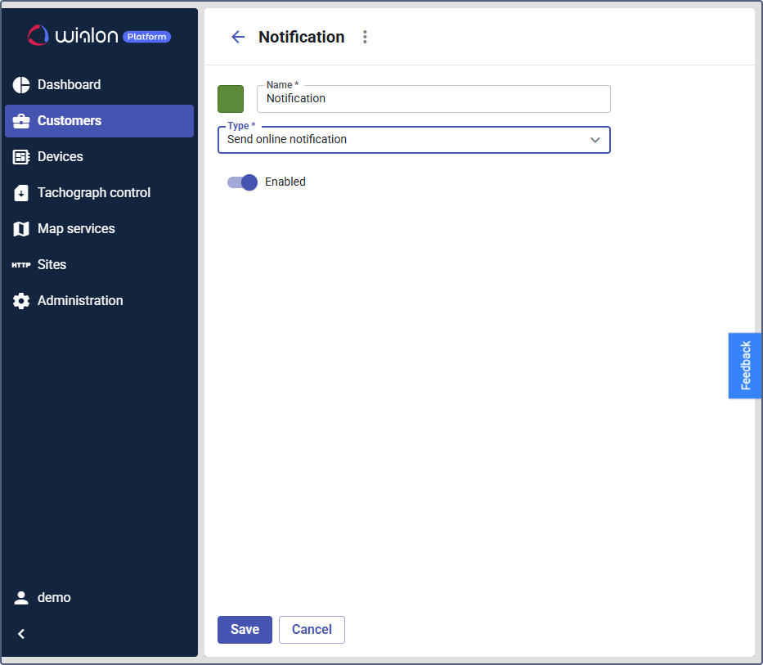Click the Sites HTTP icon
Screen dimensions: 763x665
[x=21, y=265]
